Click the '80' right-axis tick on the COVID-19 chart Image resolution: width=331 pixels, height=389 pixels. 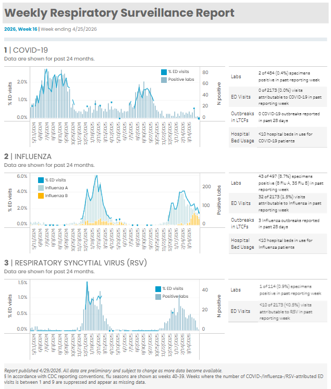pyautogui.click(x=205, y=72)
